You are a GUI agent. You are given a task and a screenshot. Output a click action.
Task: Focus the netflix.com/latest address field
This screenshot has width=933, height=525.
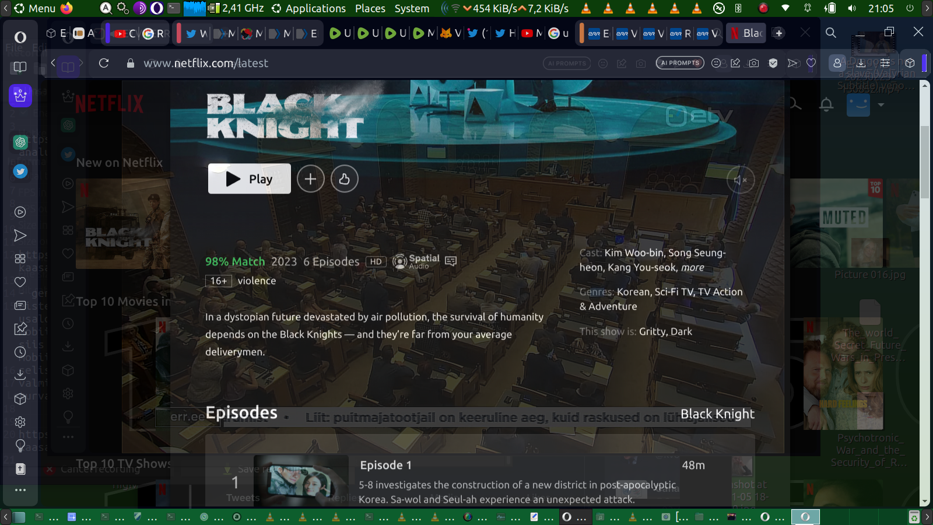[x=206, y=63]
